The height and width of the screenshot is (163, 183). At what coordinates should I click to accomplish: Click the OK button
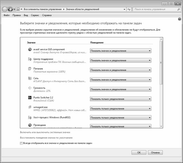139,152
